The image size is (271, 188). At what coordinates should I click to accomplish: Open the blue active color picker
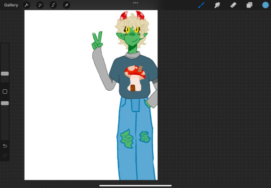tap(265, 5)
